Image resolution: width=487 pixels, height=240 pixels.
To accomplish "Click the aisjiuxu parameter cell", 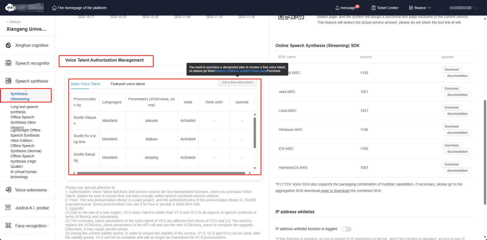I will click(x=151, y=139).
